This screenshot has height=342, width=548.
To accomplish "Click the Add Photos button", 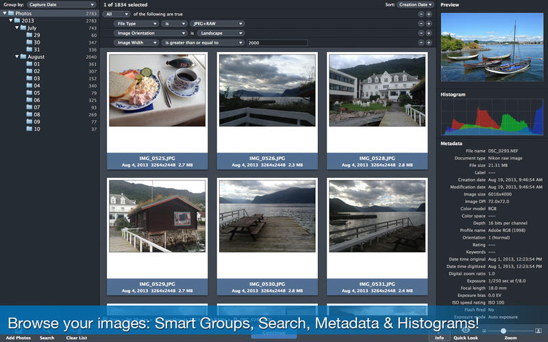I will [18, 338].
